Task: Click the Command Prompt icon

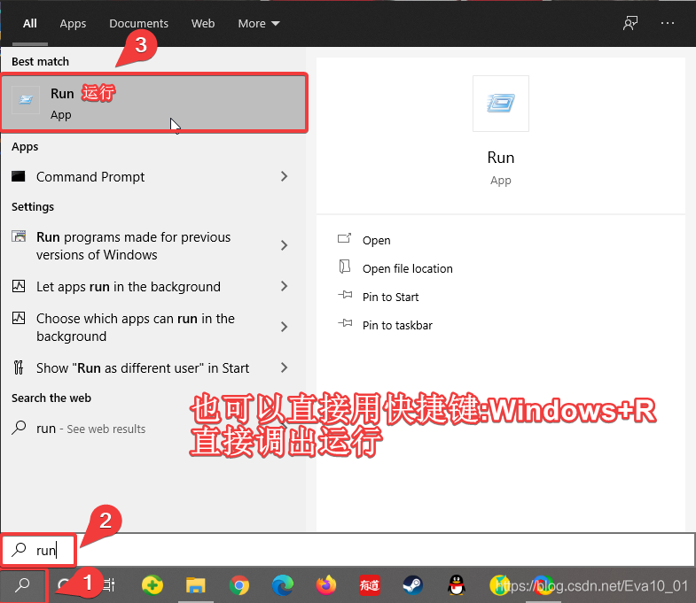Action: (x=19, y=176)
